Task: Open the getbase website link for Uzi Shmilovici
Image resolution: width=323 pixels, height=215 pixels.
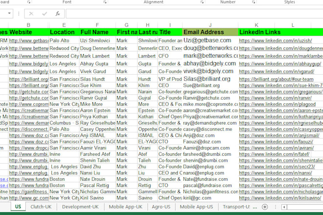Action: (x=29, y=41)
